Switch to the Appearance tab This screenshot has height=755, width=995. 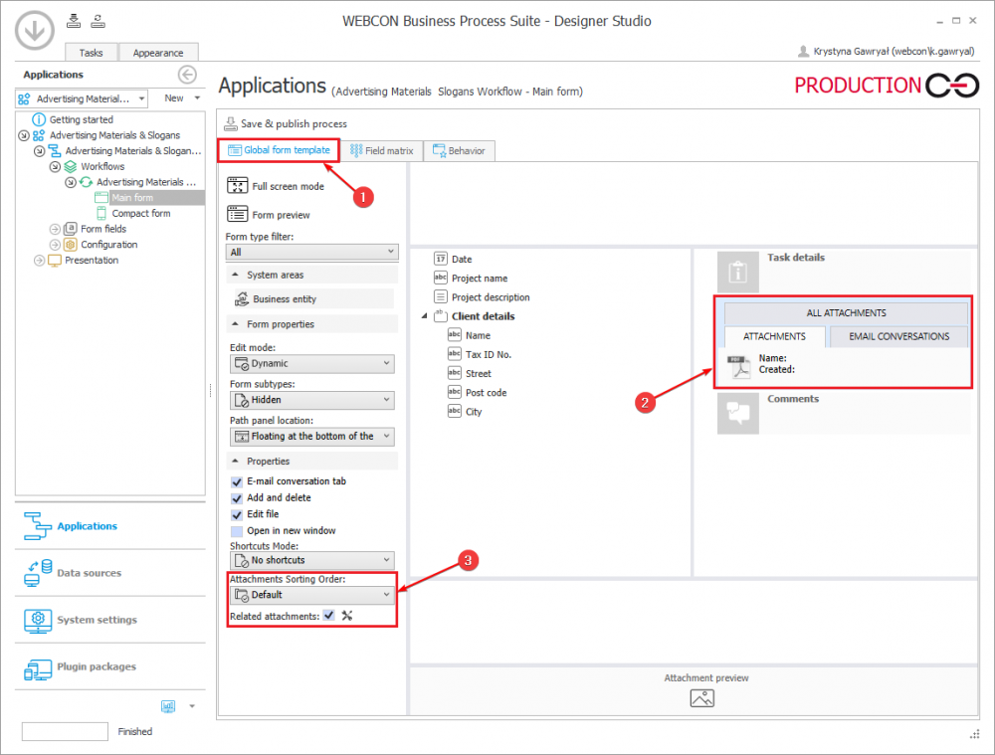click(x=158, y=53)
